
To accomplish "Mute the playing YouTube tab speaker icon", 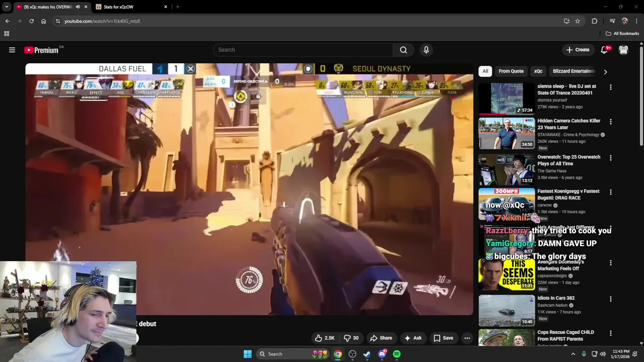I will pos(77,7).
